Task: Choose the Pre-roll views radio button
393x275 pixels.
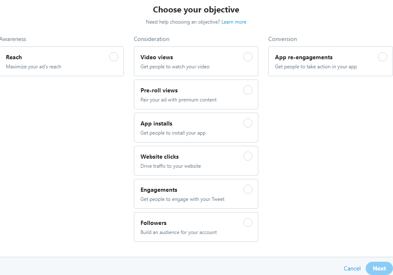Action: click(248, 90)
